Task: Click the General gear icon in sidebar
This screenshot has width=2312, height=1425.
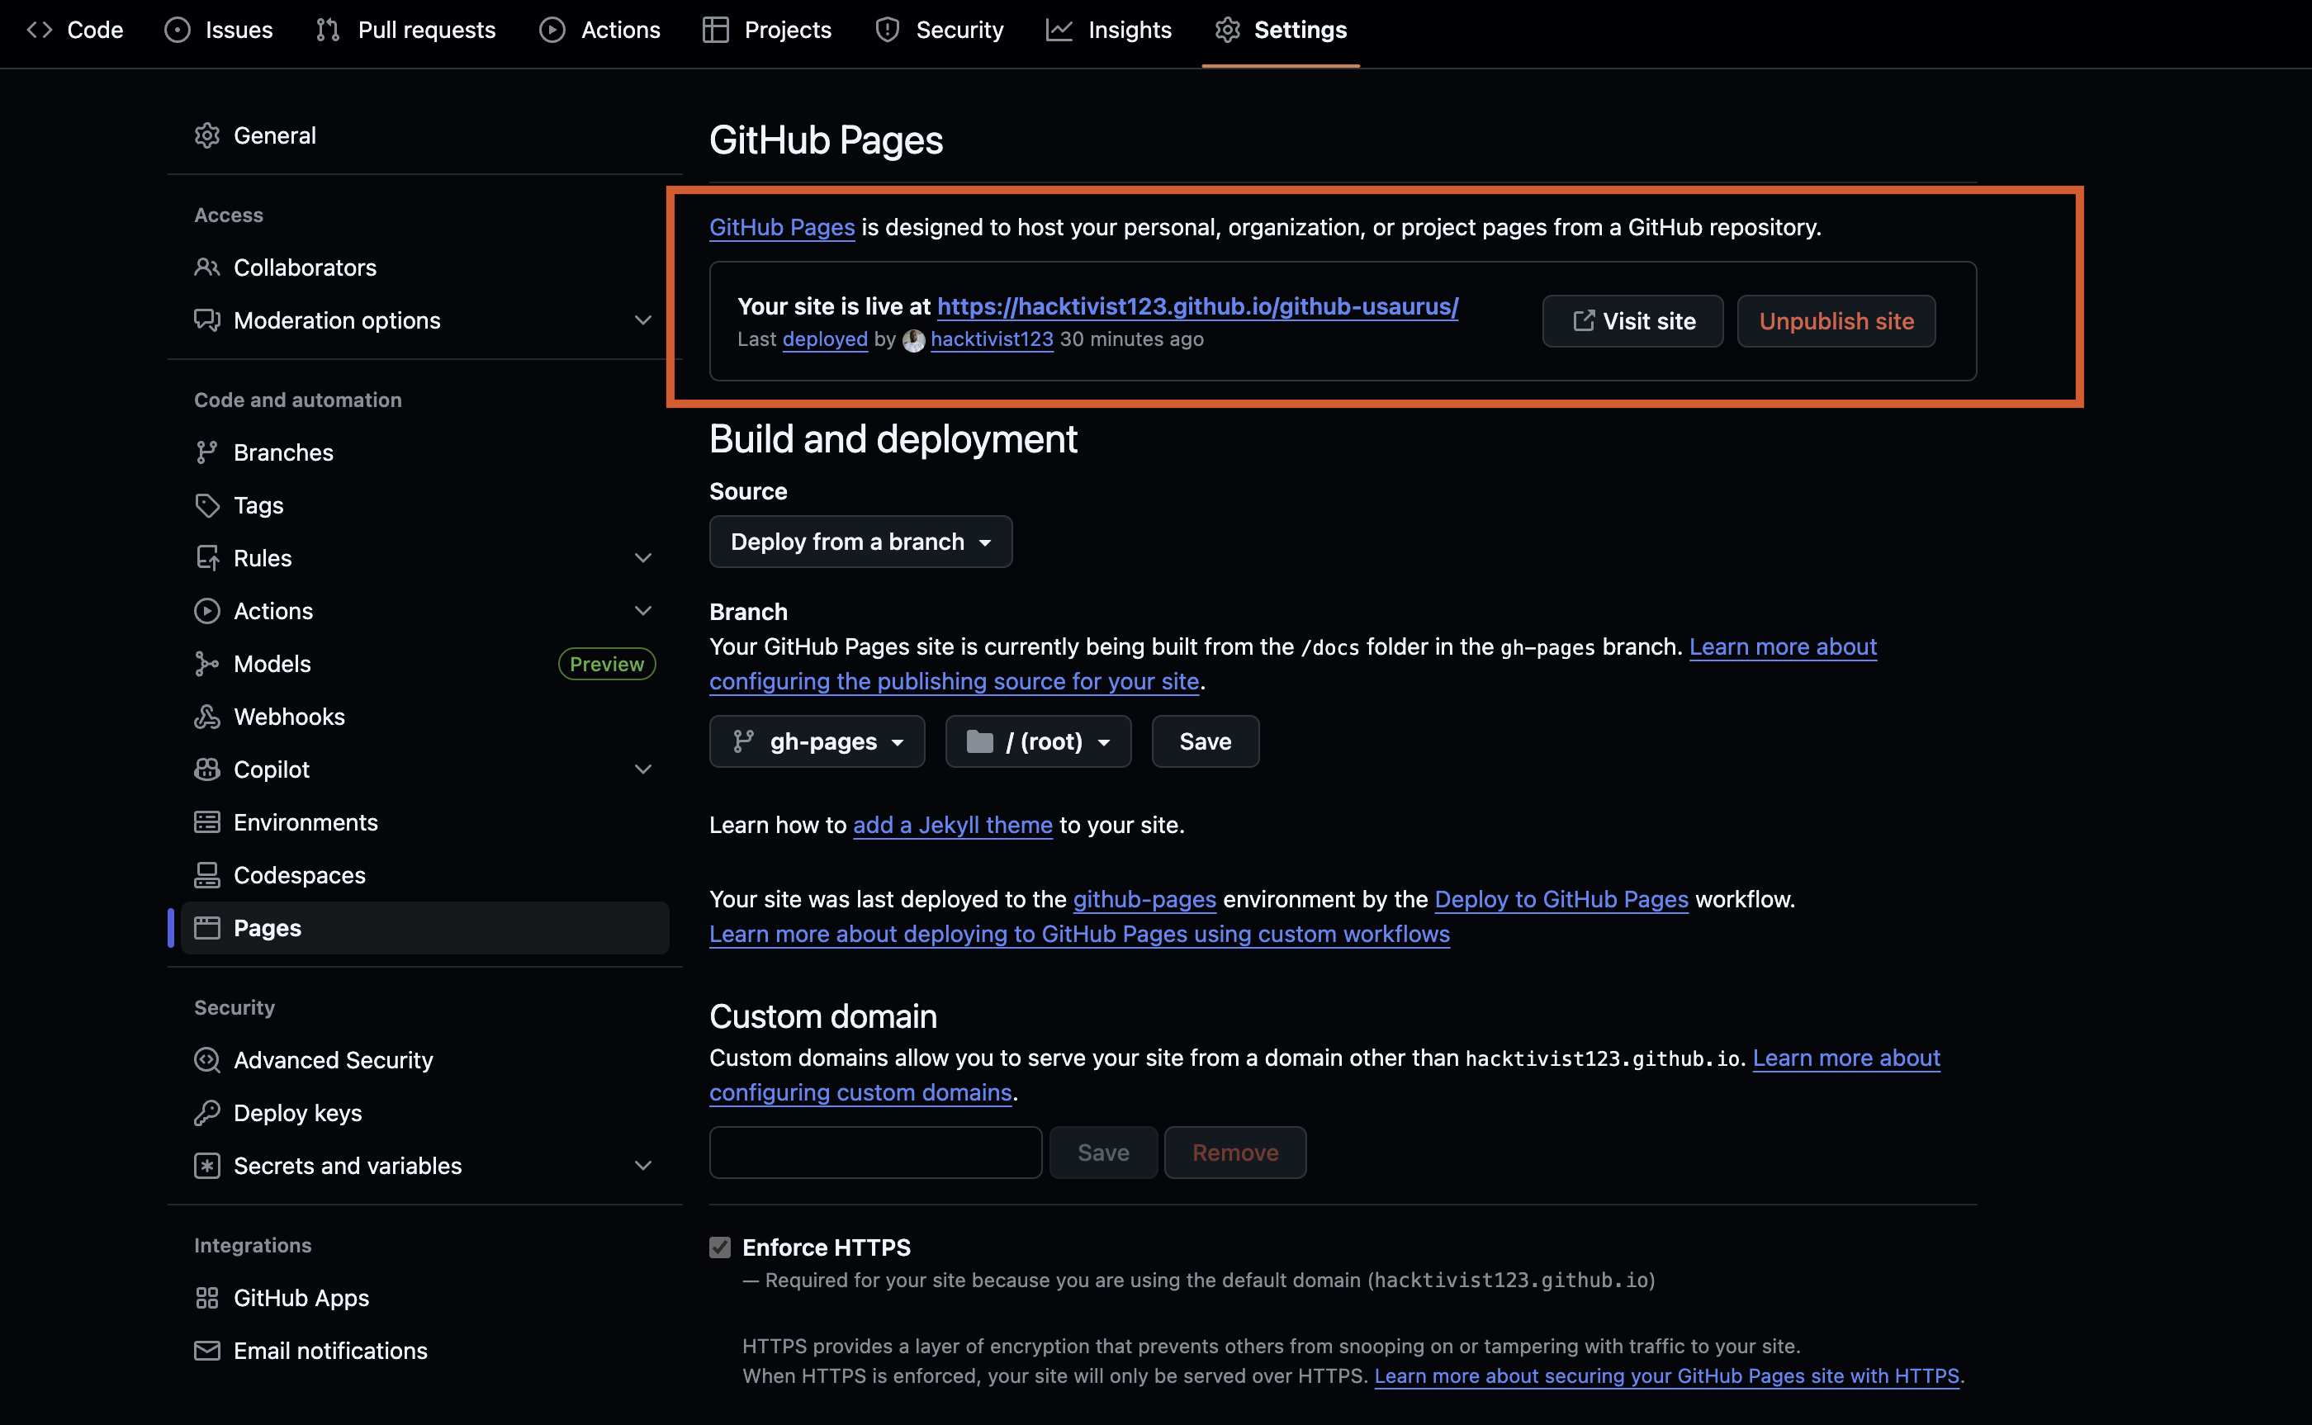Action: (x=207, y=135)
